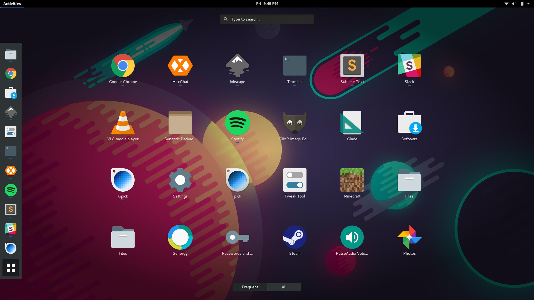Launch Gpick color picker
Image resolution: width=534 pixels, height=300 pixels.
point(123,180)
